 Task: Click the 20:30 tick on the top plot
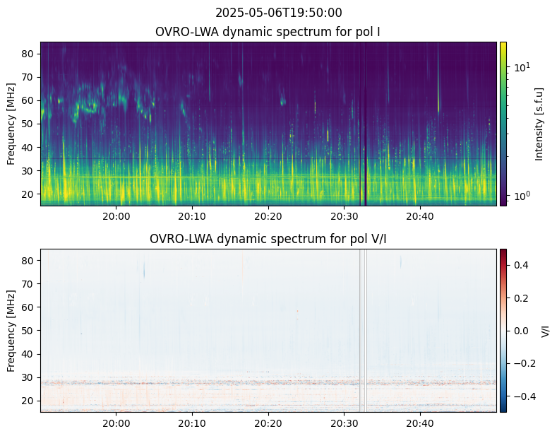point(344,216)
